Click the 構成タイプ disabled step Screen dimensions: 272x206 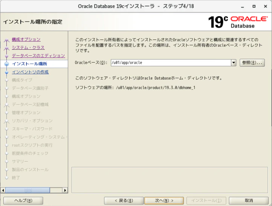22,80
